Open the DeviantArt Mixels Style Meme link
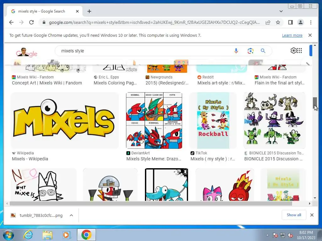This screenshot has height=241, width=322. coord(154,159)
